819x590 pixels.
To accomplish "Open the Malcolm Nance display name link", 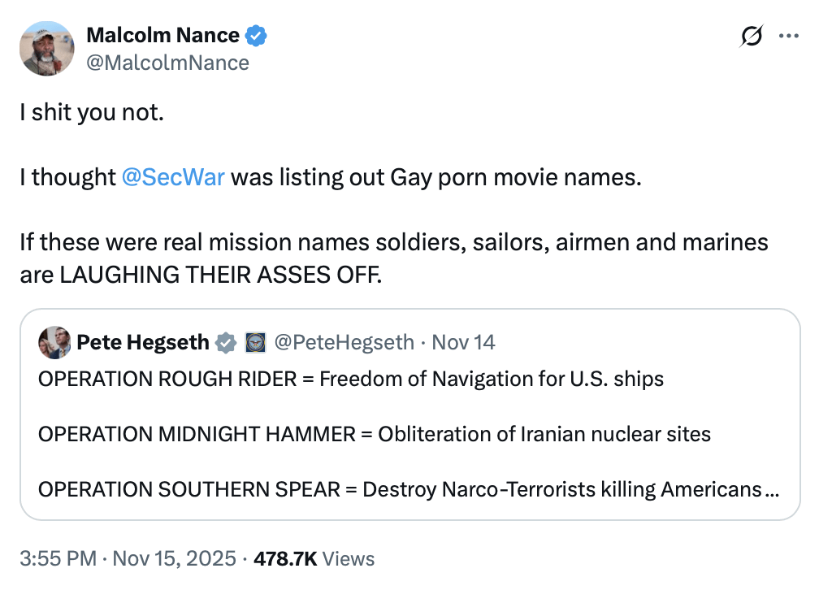I will tap(162, 36).
